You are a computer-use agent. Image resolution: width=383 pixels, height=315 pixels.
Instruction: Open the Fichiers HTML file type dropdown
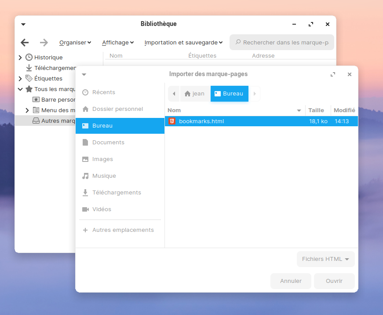pos(325,259)
